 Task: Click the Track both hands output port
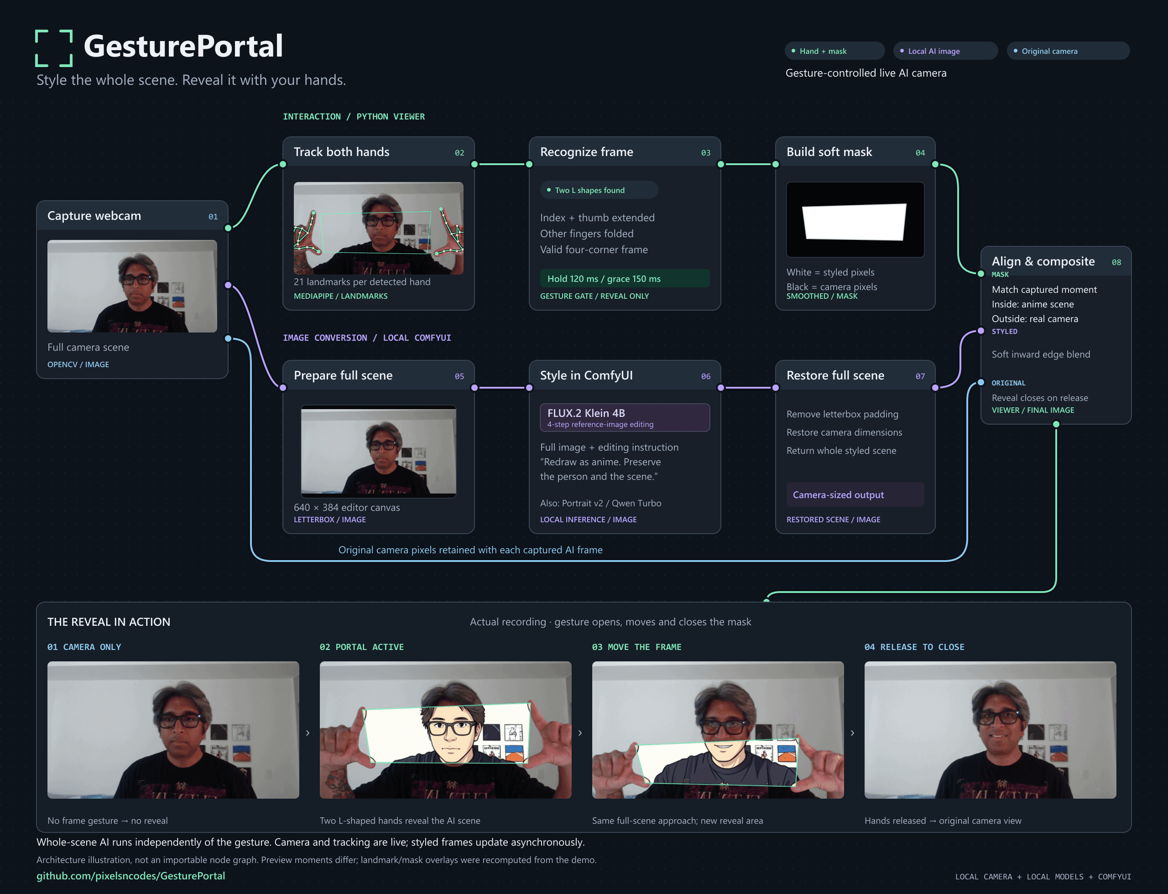click(474, 164)
